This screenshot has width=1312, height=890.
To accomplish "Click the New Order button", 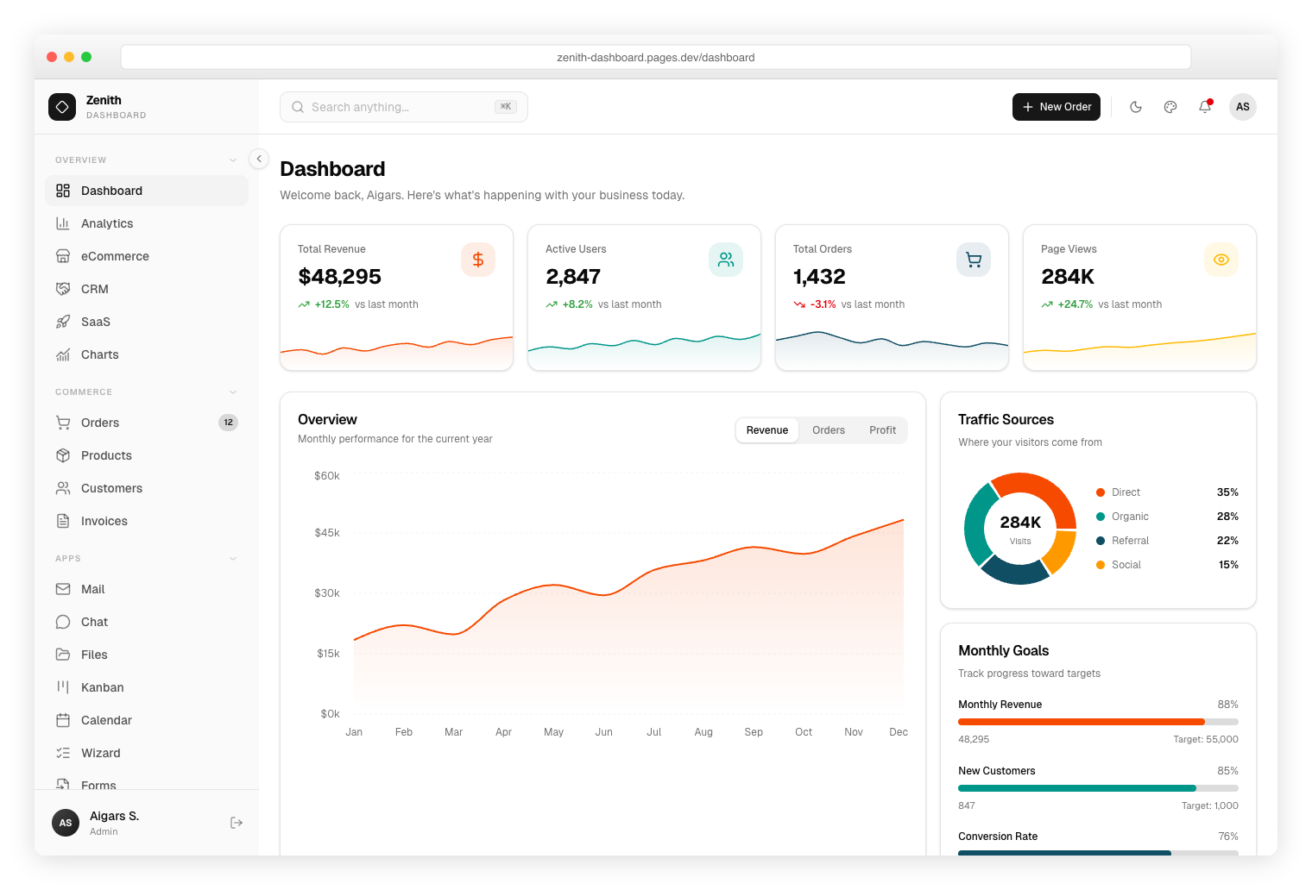I will click(x=1057, y=107).
